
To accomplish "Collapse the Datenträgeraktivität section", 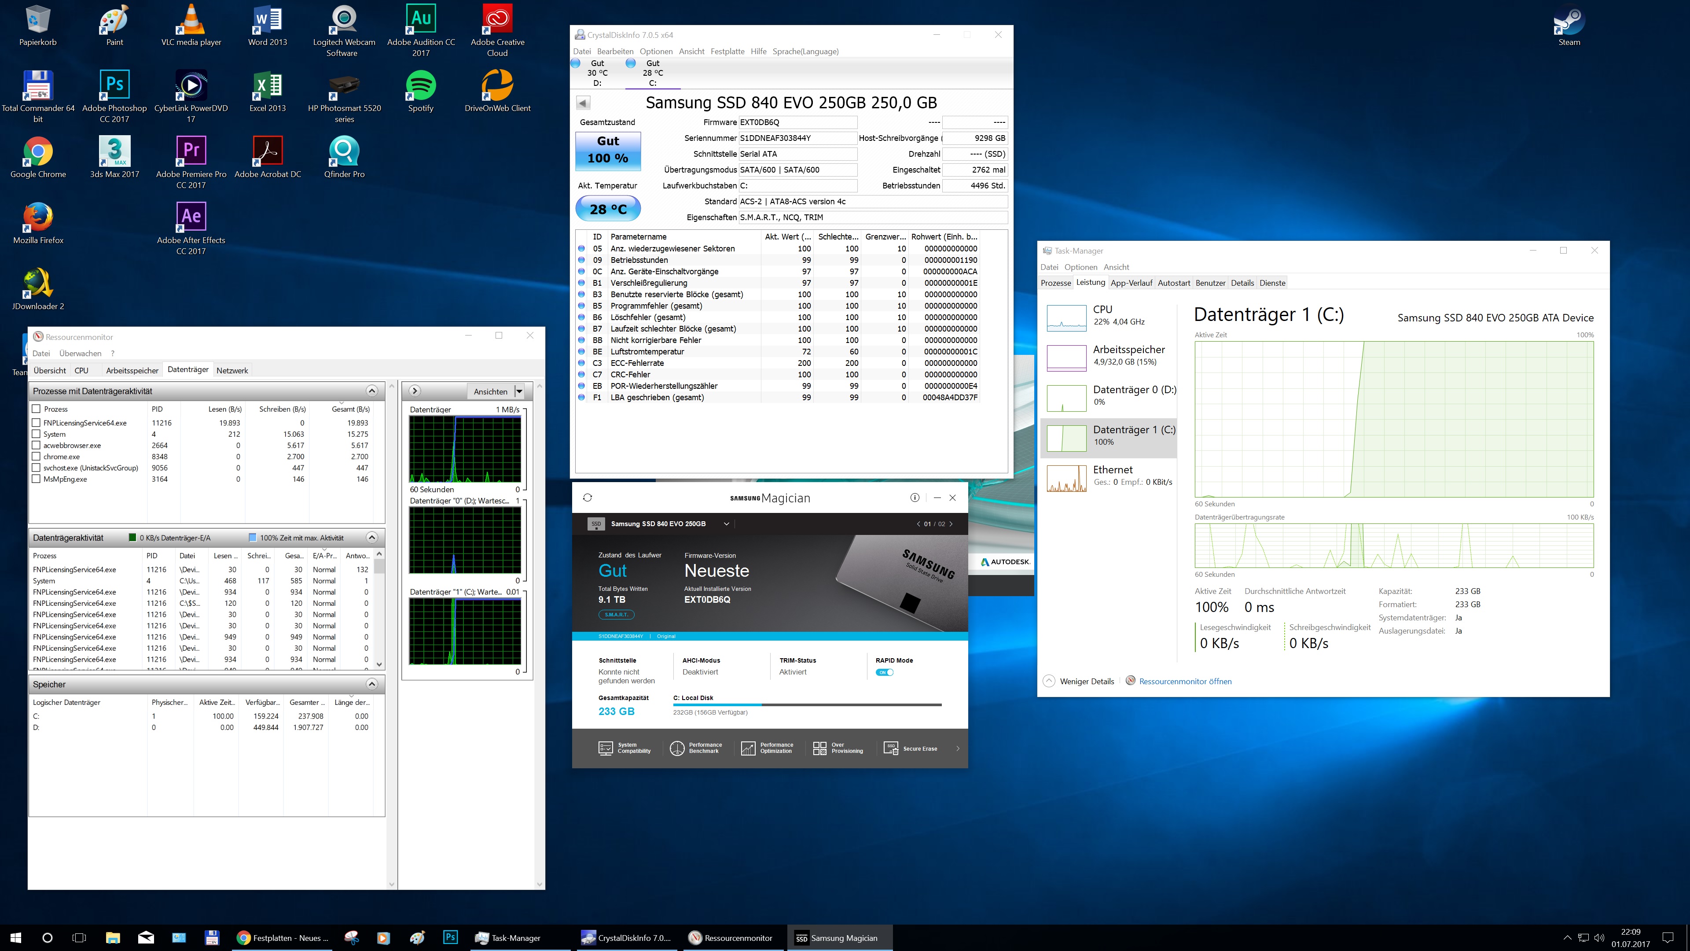I will point(372,538).
